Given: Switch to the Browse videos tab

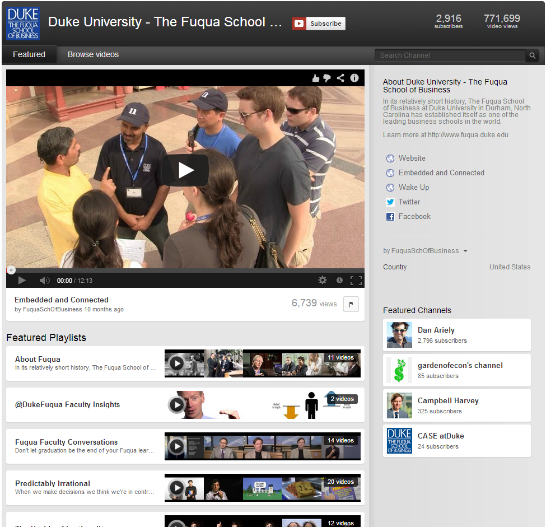Looking at the screenshot, I should click(x=92, y=54).
